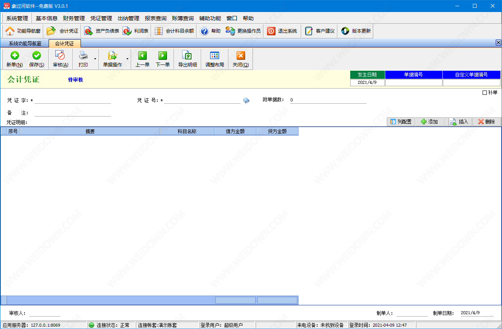
Task: Open 会计科目余额 table
Action: pos(174,31)
